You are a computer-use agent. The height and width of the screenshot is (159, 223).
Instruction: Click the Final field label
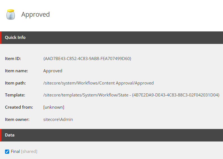[x=15, y=151]
